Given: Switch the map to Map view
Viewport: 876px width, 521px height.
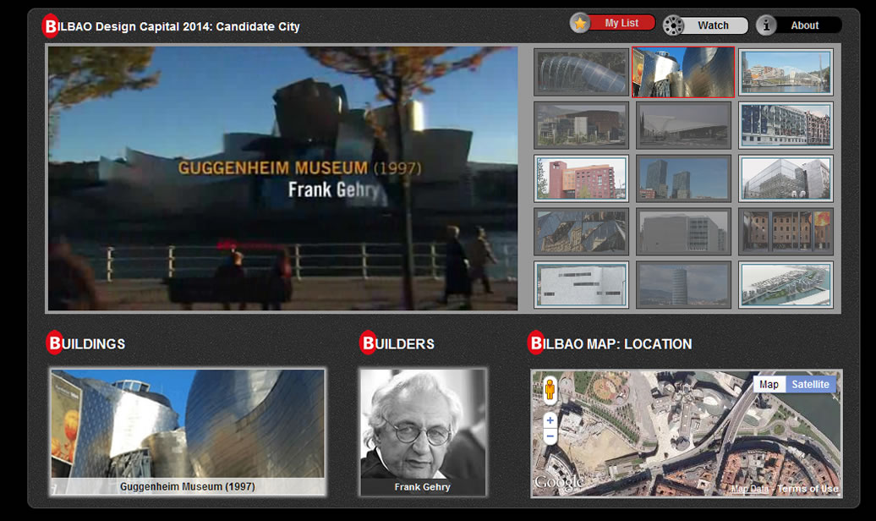Looking at the screenshot, I should [769, 384].
